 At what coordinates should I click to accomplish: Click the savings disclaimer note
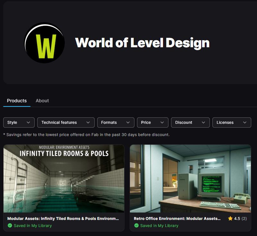click(x=86, y=135)
